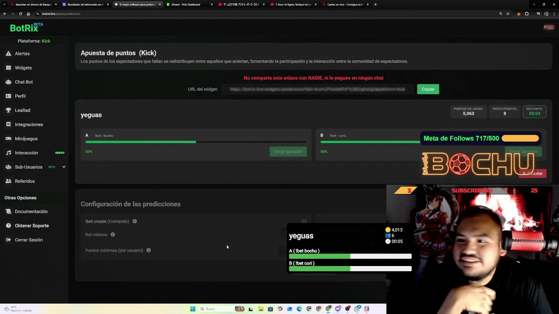Click the blurred widget URL field

coord(317,89)
